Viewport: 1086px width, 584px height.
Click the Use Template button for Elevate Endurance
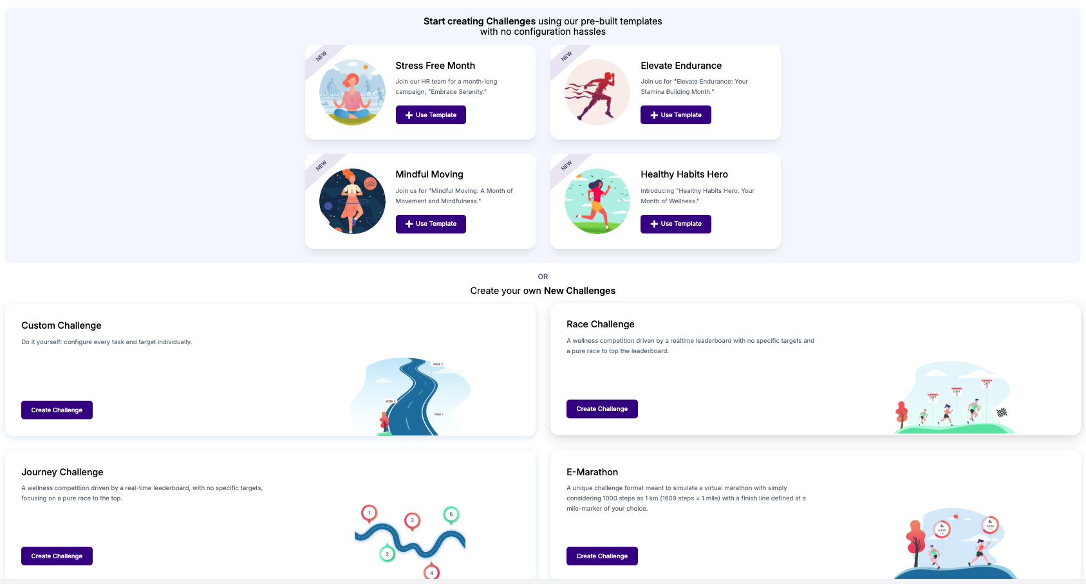(675, 114)
